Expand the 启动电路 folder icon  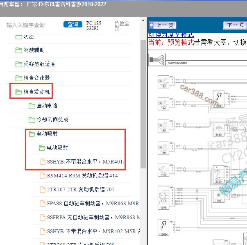(32, 106)
